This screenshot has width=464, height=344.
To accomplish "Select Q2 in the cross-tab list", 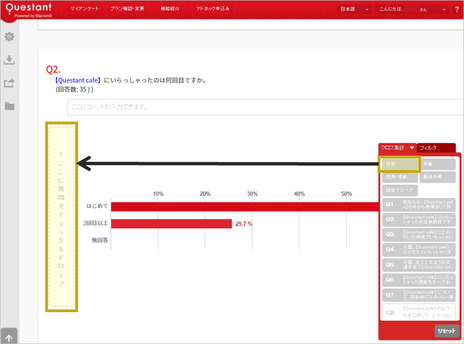I will click(419, 220).
